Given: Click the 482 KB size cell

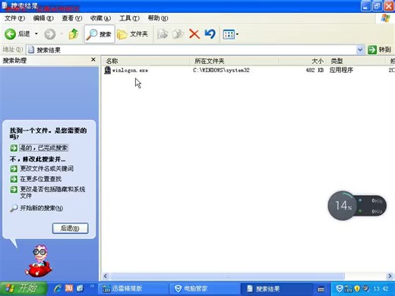Looking at the screenshot, I should pos(314,70).
